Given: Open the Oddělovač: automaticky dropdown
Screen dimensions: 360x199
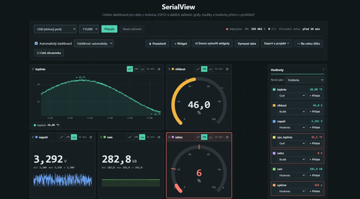Looking at the screenshot, I should 94,43.
